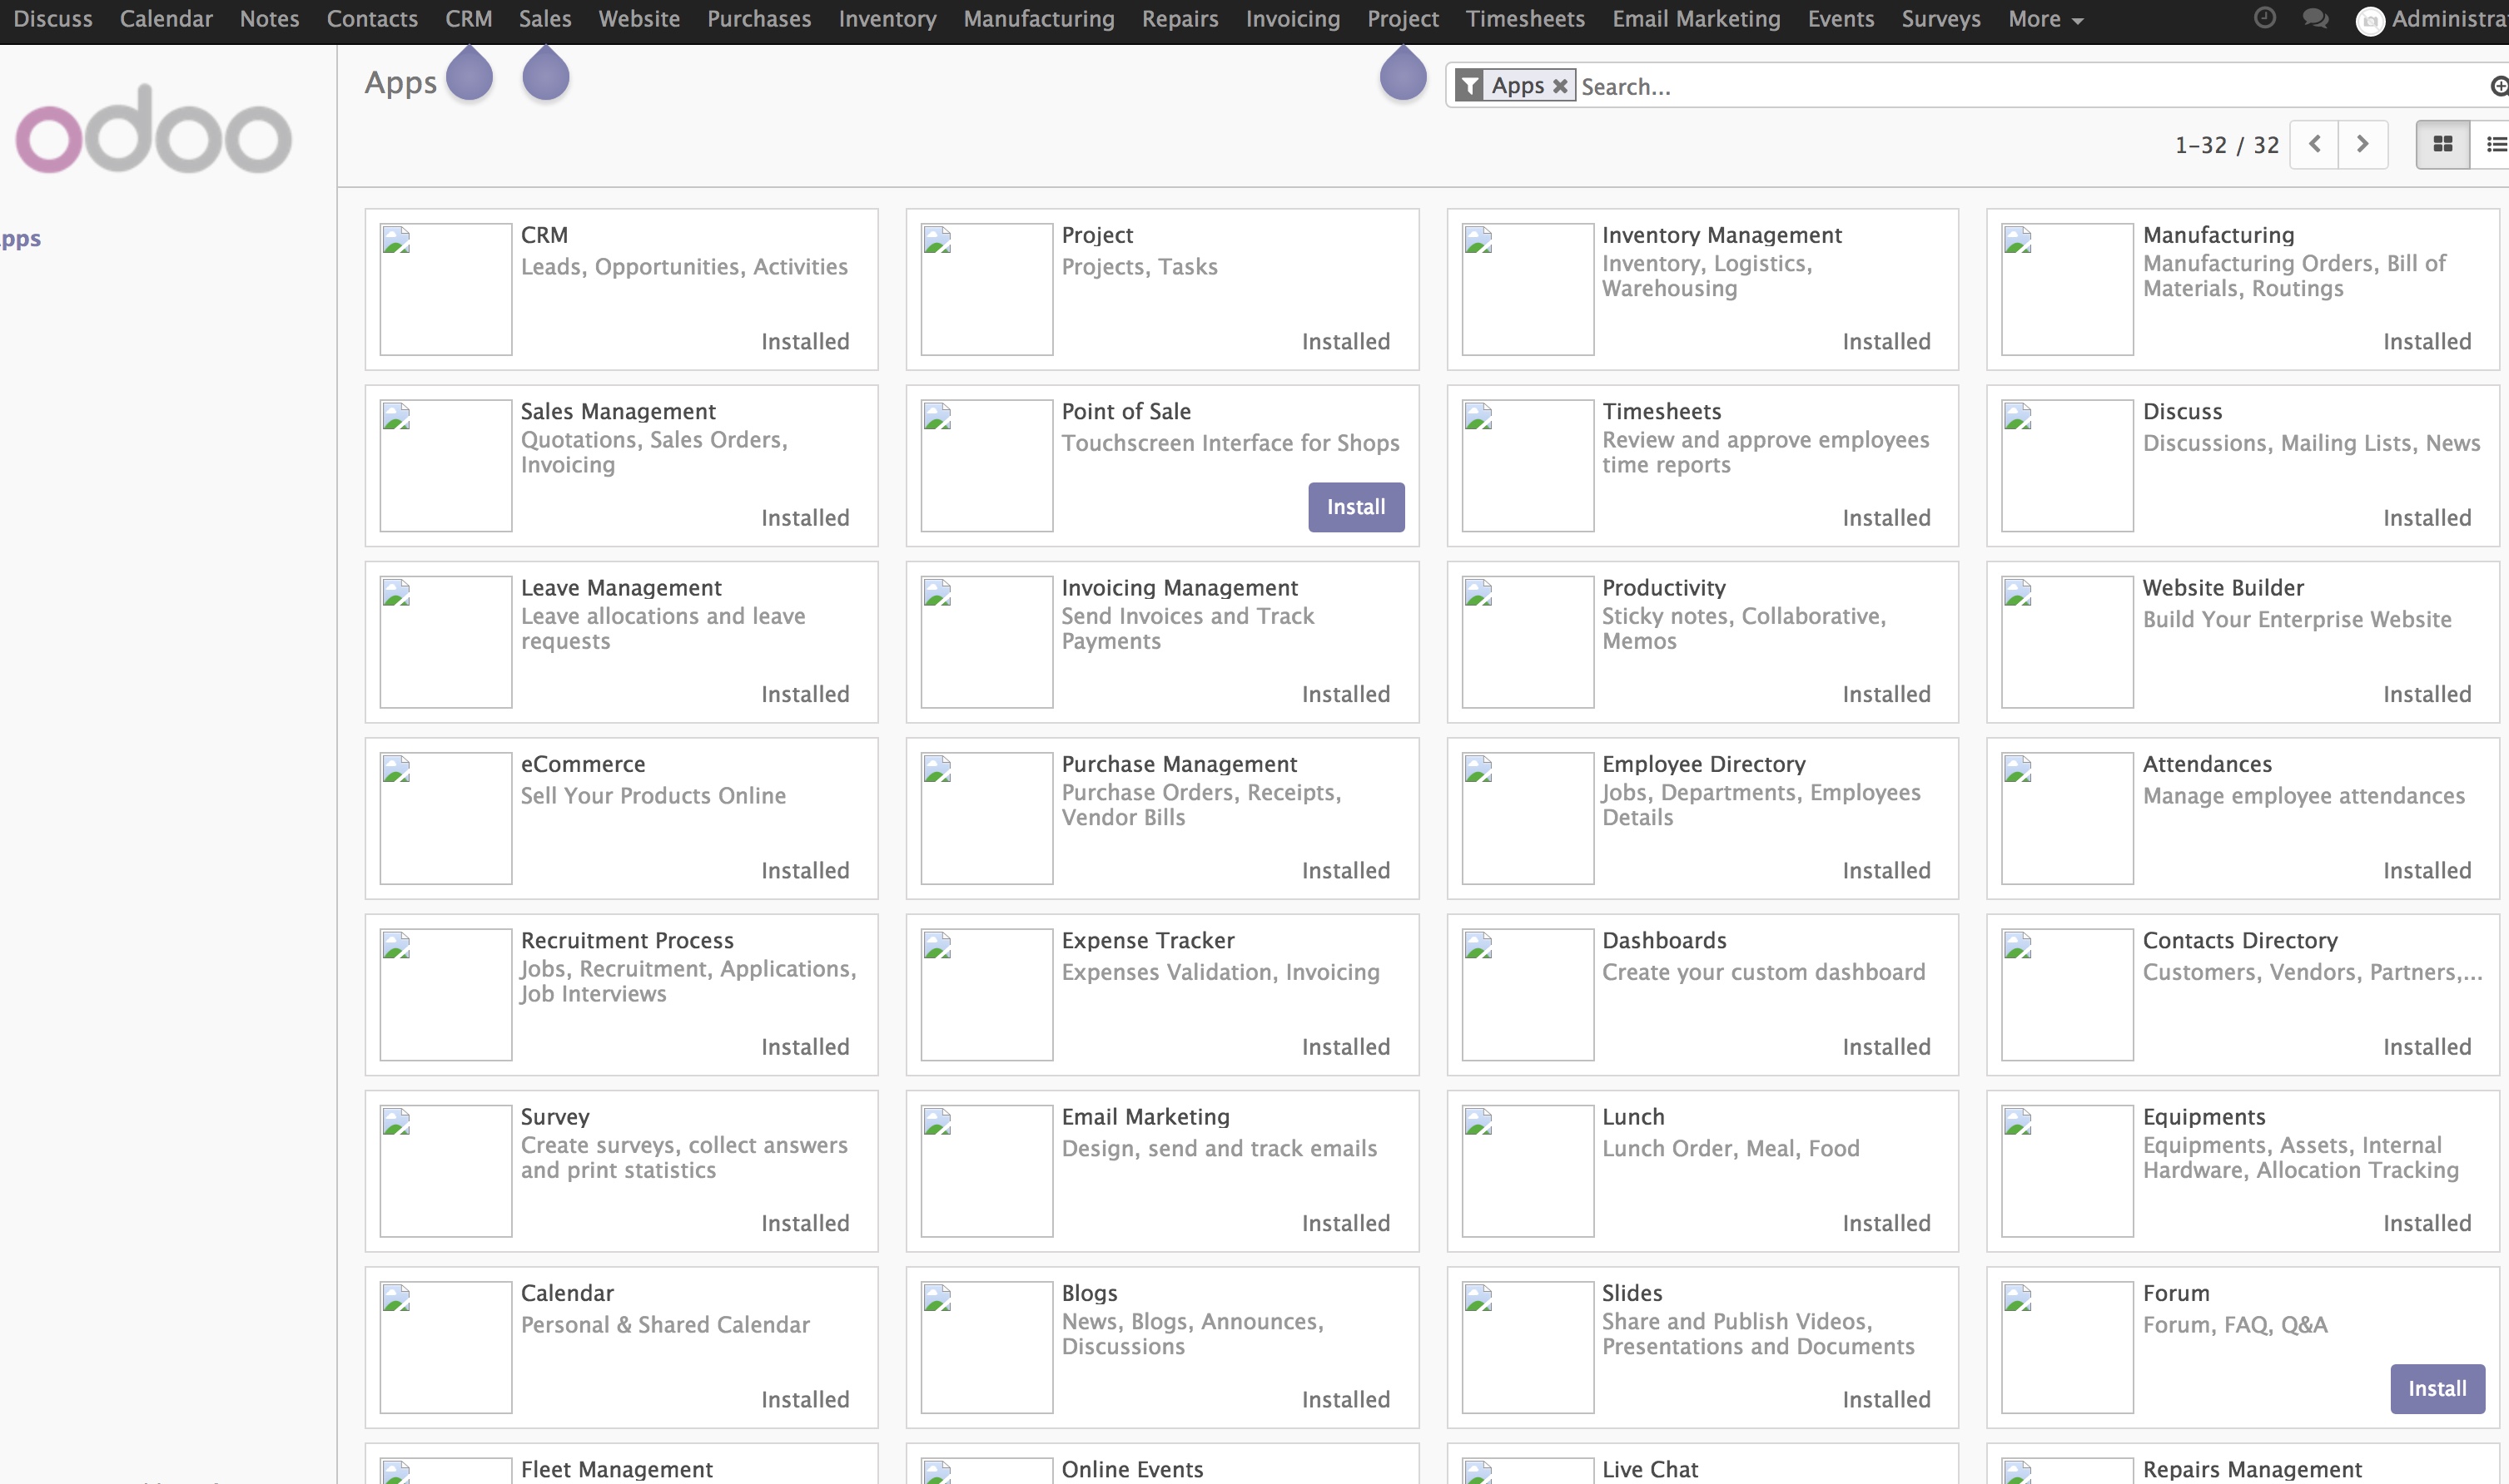Click the Apps sidebar link
Image resolution: width=2509 pixels, height=1484 pixels.
(x=20, y=238)
